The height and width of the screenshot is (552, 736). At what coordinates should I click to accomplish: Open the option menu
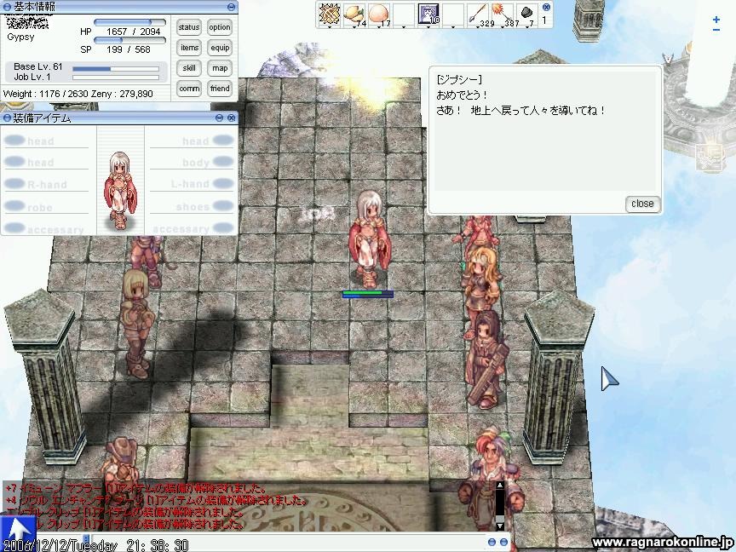coord(220,27)
